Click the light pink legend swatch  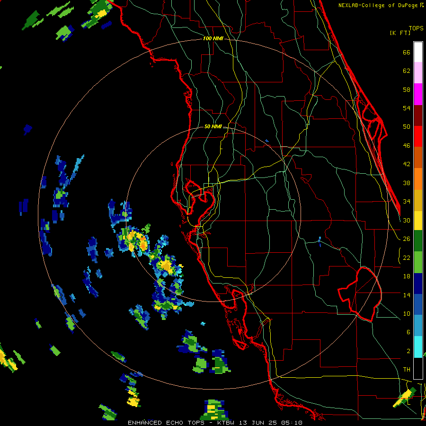tap(418, 73)
